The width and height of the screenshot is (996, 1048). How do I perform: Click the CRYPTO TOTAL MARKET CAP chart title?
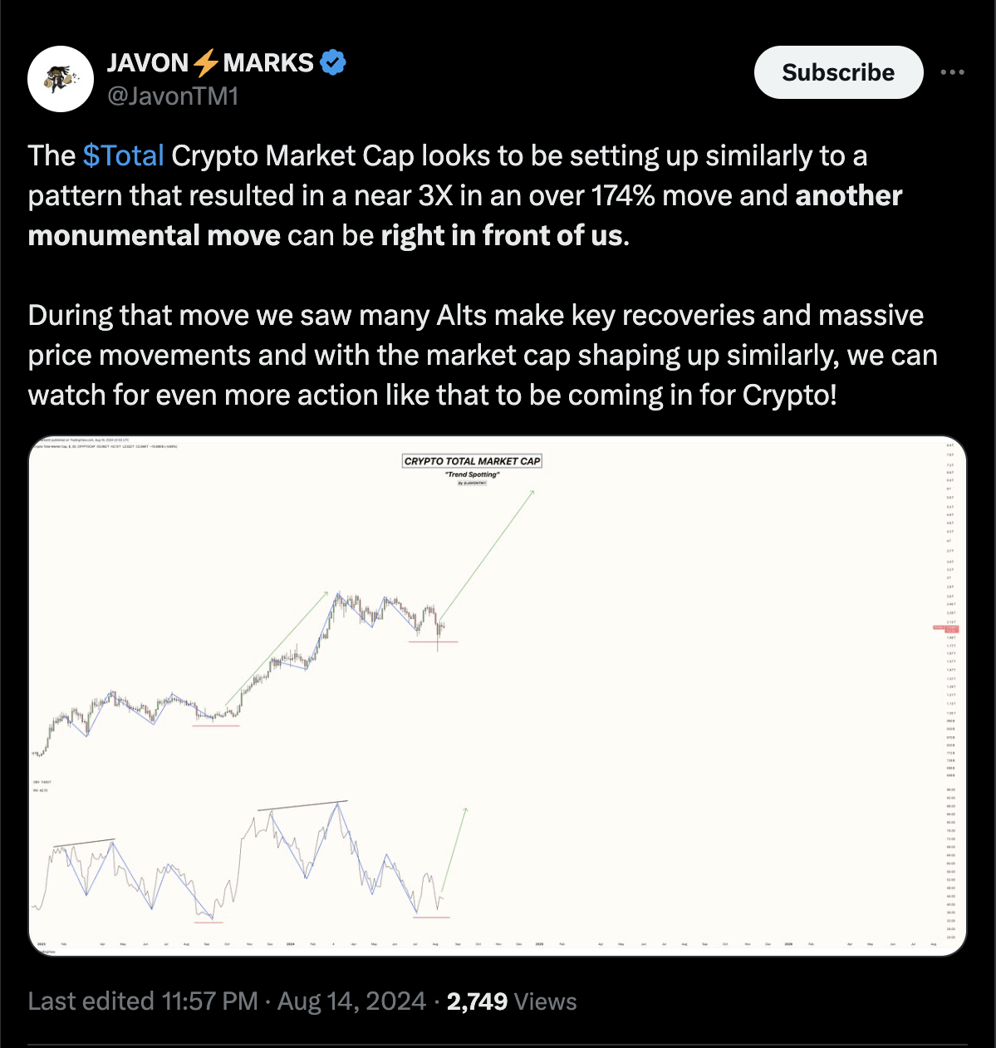(472, 460)
